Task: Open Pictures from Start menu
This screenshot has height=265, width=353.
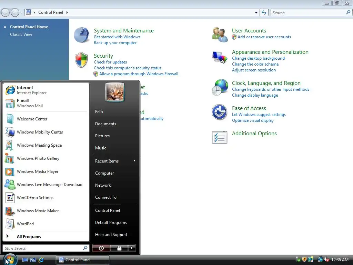Action: click(x=102, y=136)
